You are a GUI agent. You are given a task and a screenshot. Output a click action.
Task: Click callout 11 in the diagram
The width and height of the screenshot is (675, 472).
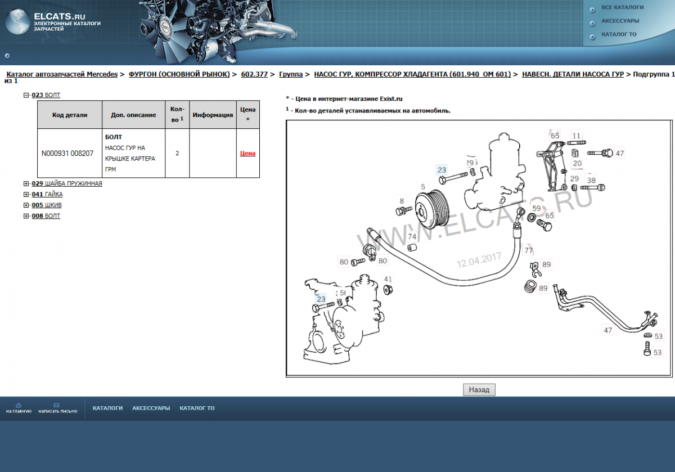point(577,136)
